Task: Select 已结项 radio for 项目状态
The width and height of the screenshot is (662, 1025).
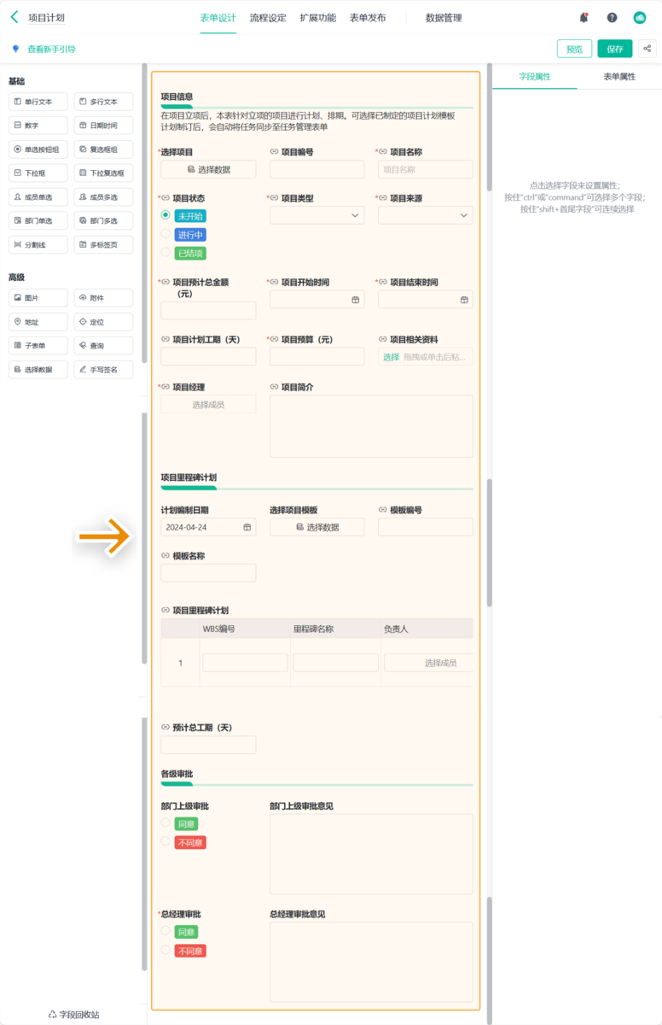Action: (166, 254)
